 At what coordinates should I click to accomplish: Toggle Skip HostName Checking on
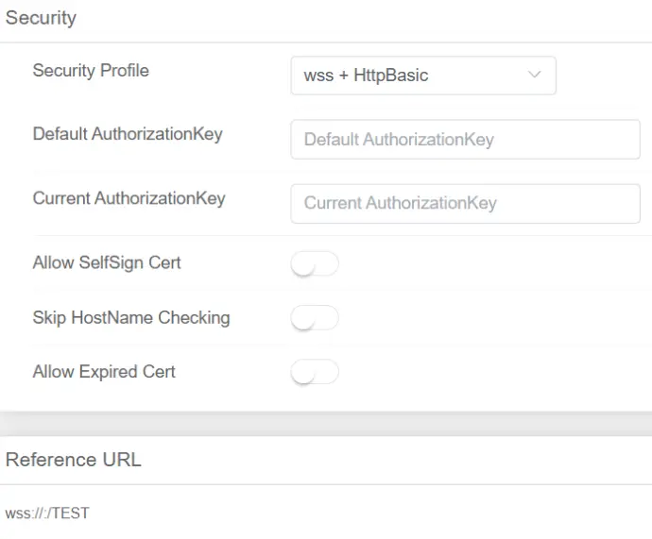point(315,318)
